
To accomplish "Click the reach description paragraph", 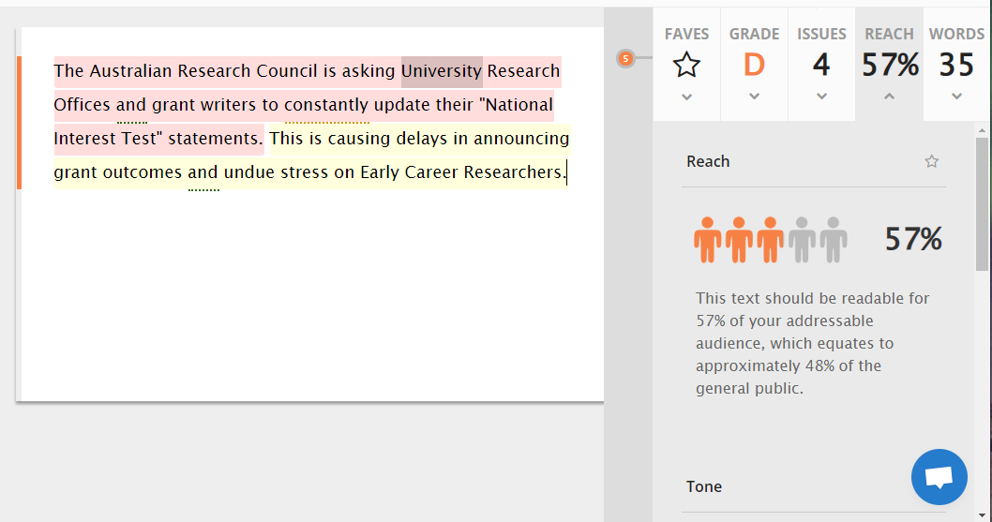I will [x=812, y=343].
